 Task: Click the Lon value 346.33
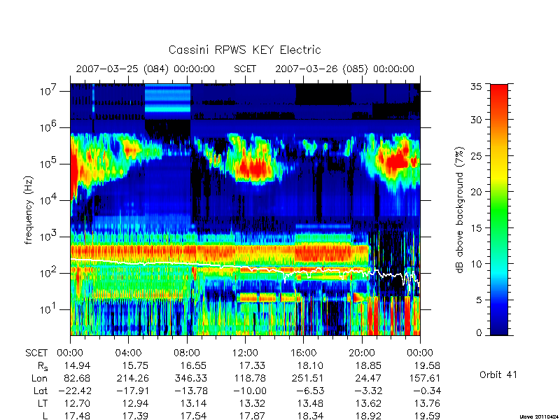(190, 378)
